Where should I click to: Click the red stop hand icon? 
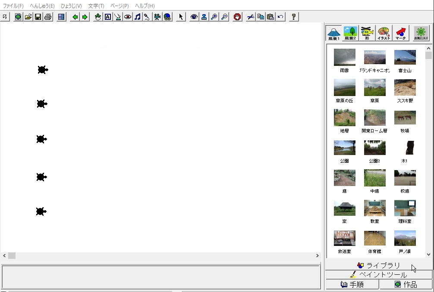coord(237,17)
